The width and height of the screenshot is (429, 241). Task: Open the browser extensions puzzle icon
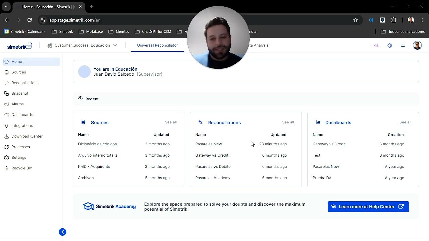click(394, 20)
